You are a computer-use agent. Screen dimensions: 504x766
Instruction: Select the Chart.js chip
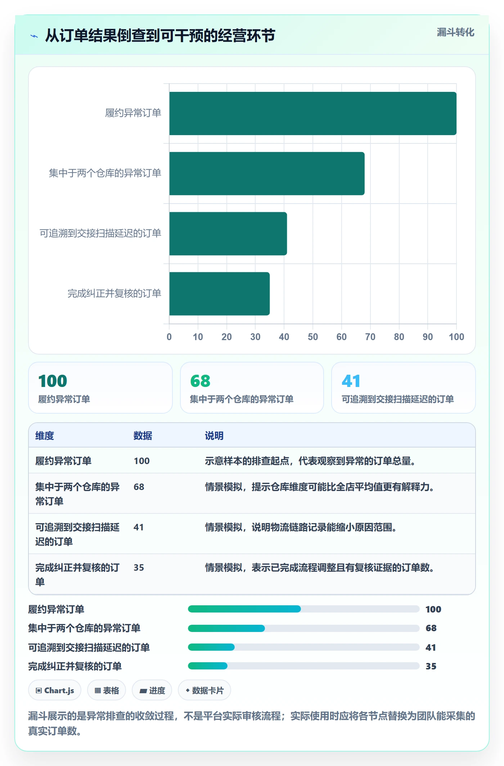coord(55,690)
